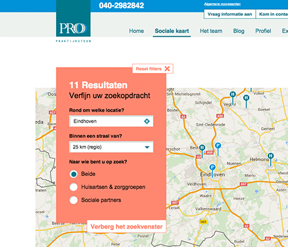Go to Het team menu item
This screenshot has width=288, height=247.
[x=211, y=31]
